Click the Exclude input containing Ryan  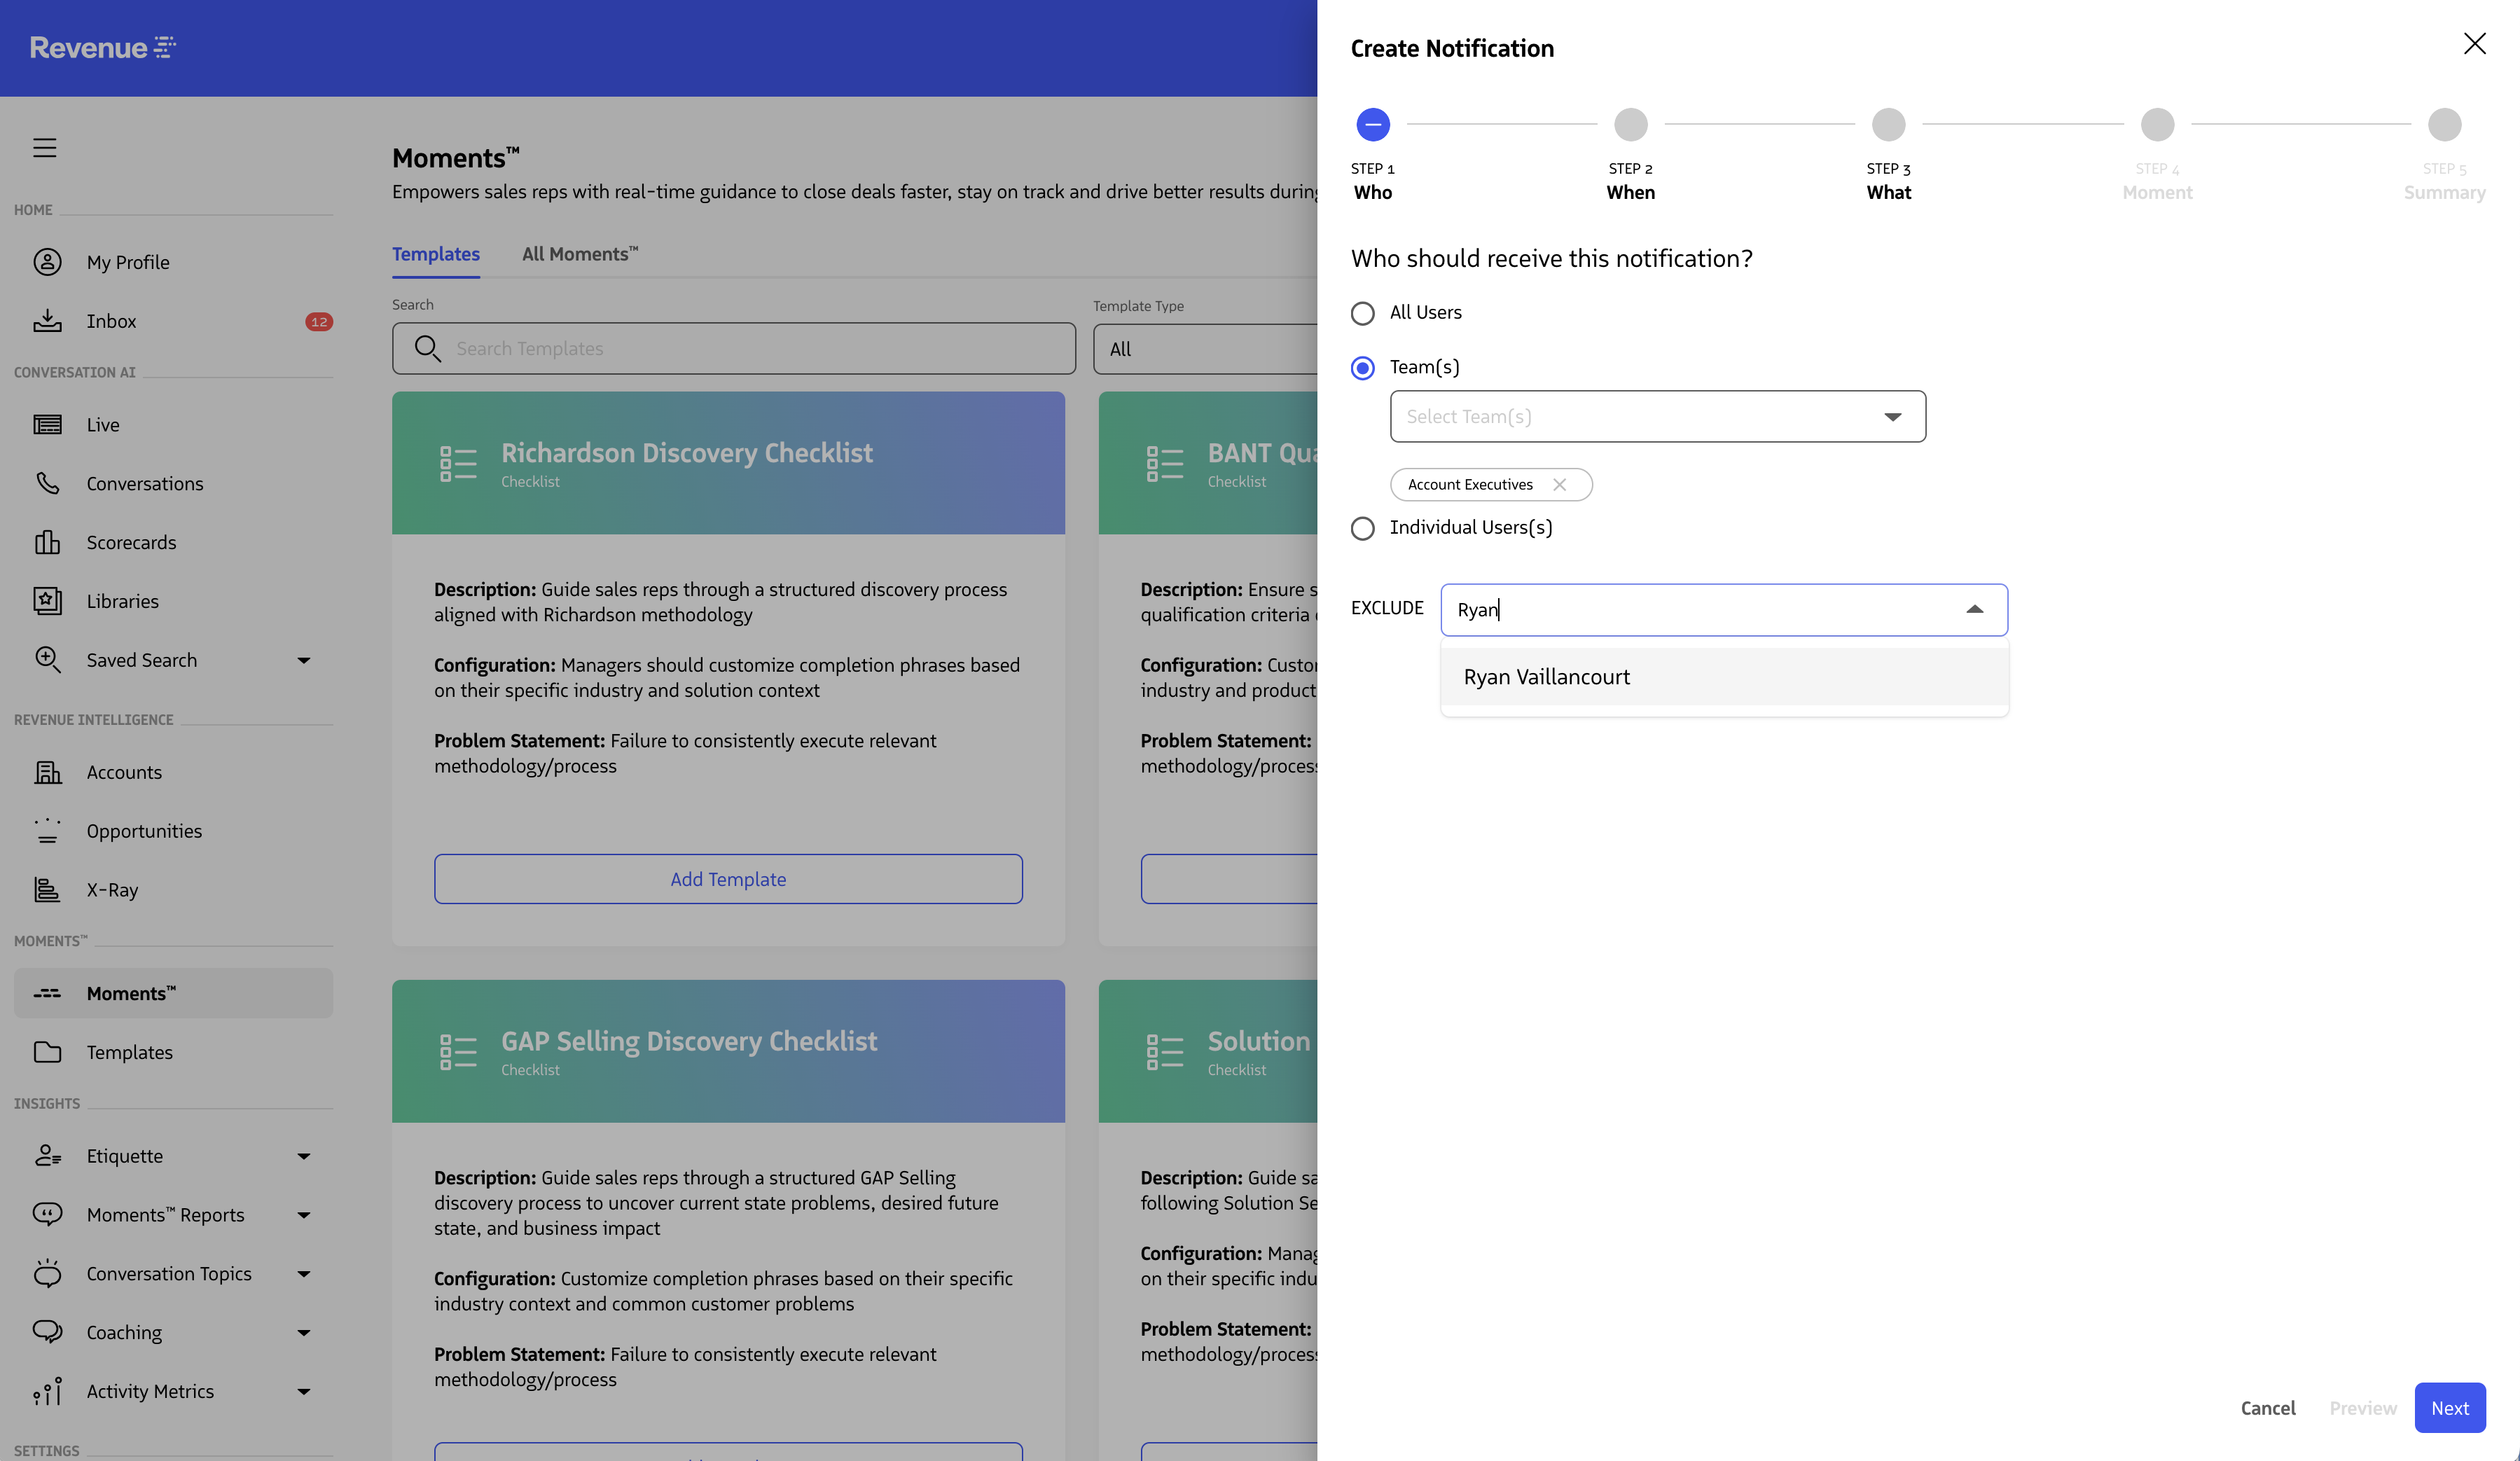coord(1724,610)
